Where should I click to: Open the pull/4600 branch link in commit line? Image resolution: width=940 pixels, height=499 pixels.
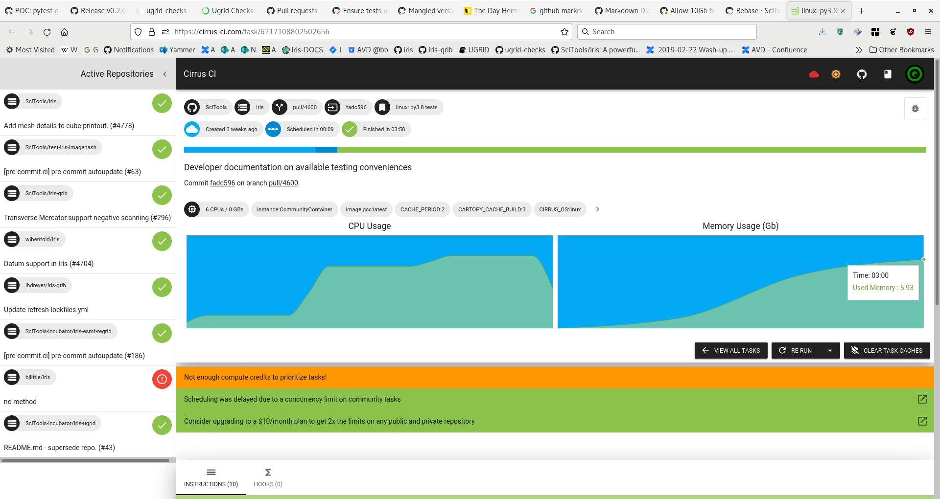tap(283, 183)
